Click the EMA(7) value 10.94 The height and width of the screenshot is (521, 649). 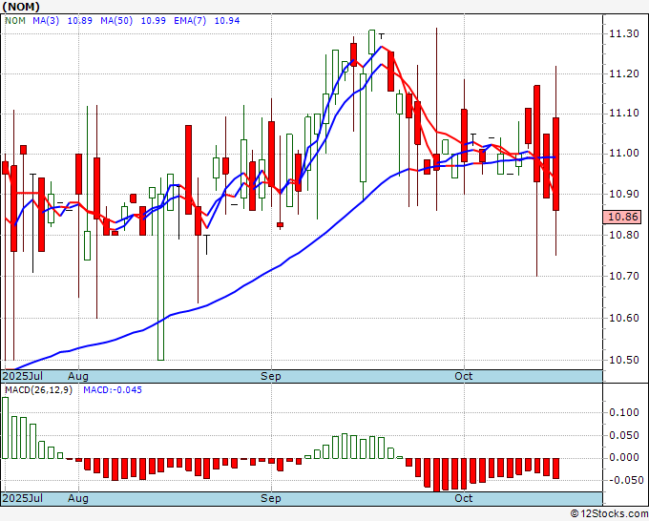click(x=227, y=21)
